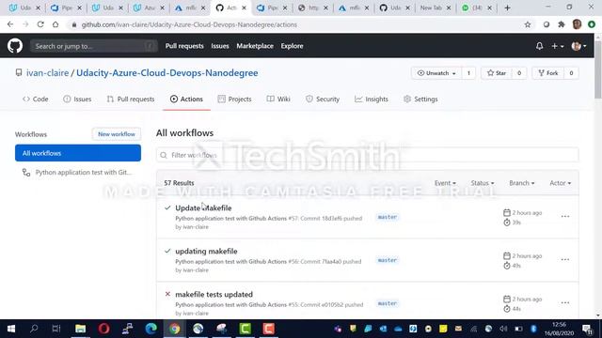Screen dimensions: 602x338
Task: Expand the Status filter dropdown
Action: (483, 183)
